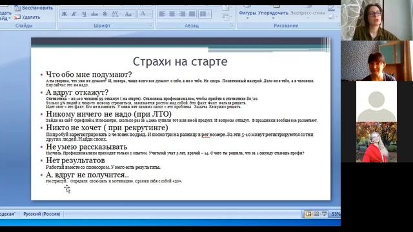Toggle text shadow (S) button
This screenshot has height=232, width=413.
click(x=105, y=14)
